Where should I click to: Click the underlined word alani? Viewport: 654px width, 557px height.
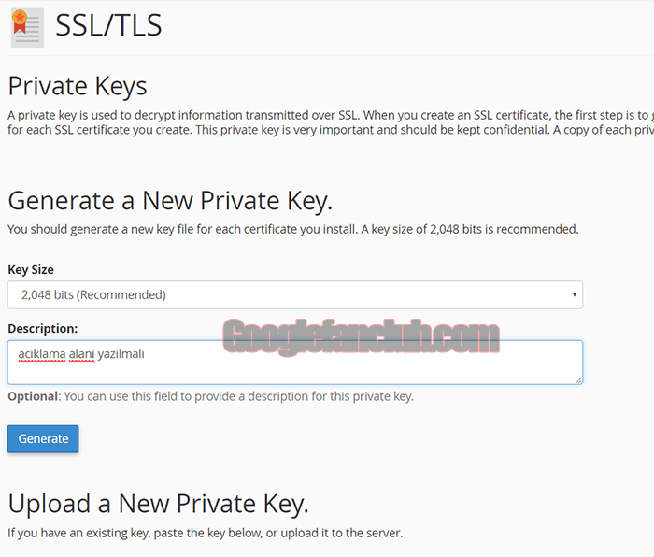pyautogui.click(x=82, y=354)
